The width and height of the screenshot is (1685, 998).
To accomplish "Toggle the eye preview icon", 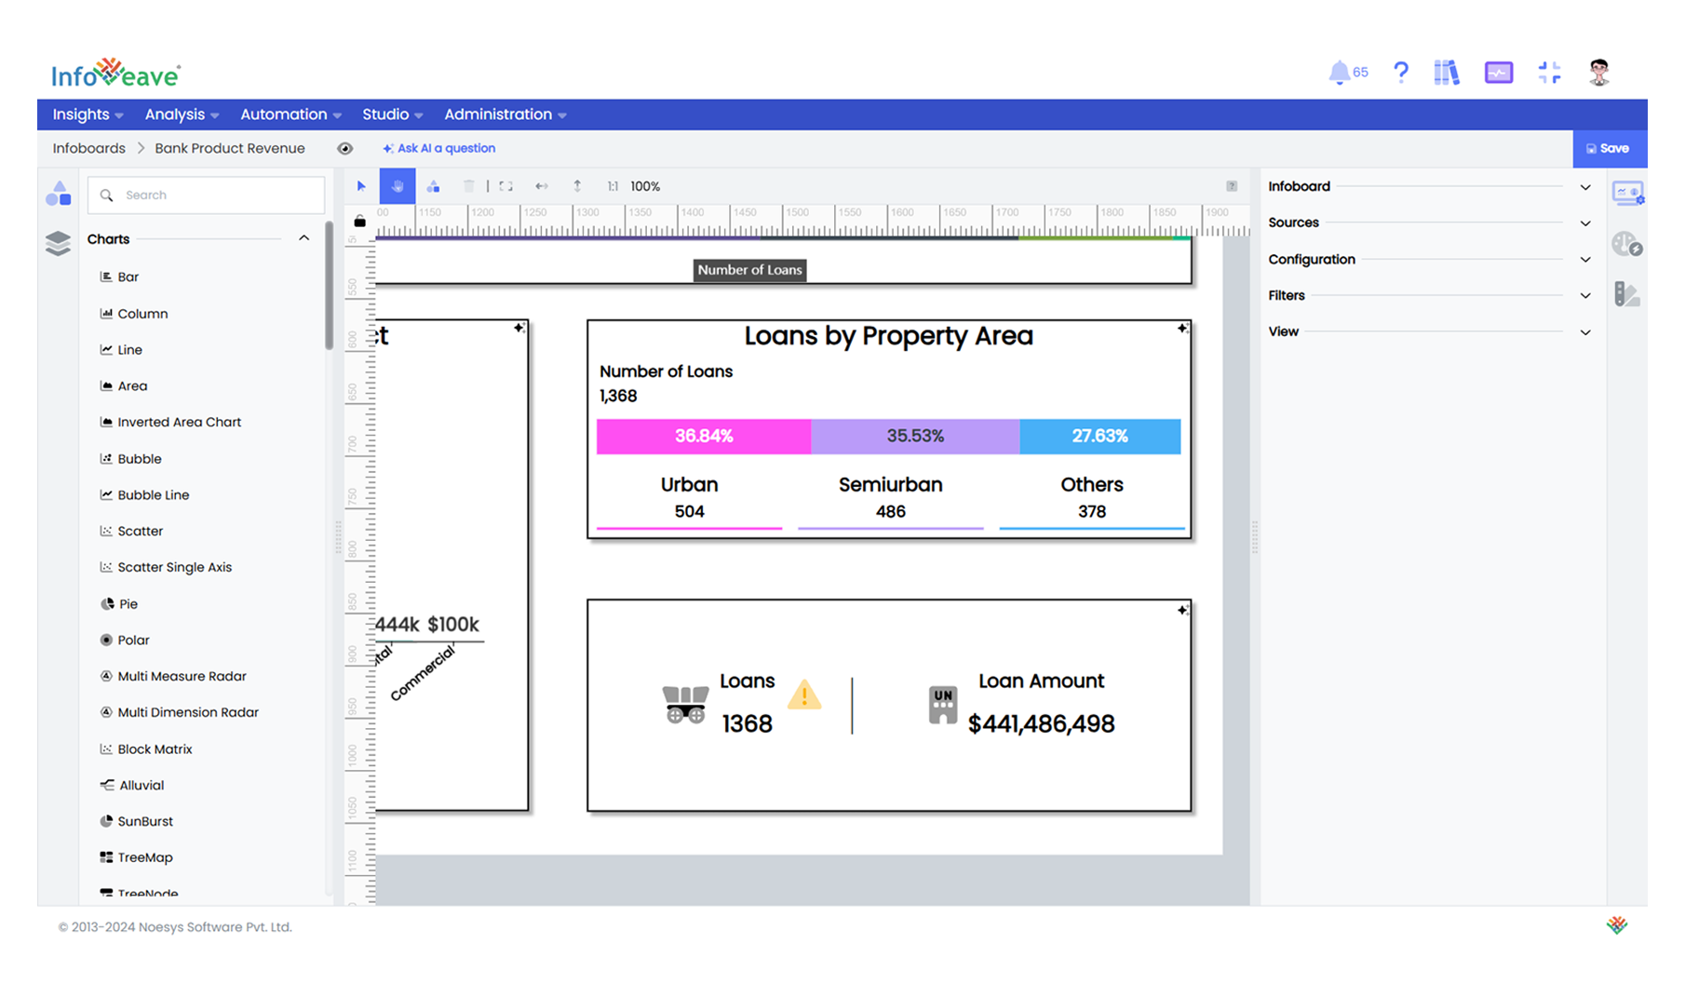I will click(344, 149).
